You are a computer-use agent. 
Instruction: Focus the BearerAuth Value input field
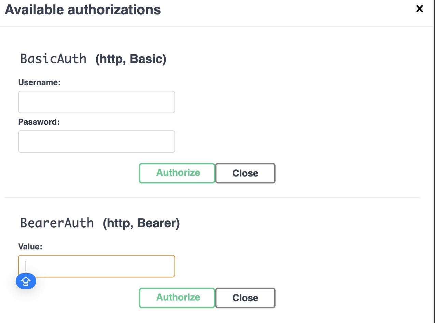coord(97,266)
